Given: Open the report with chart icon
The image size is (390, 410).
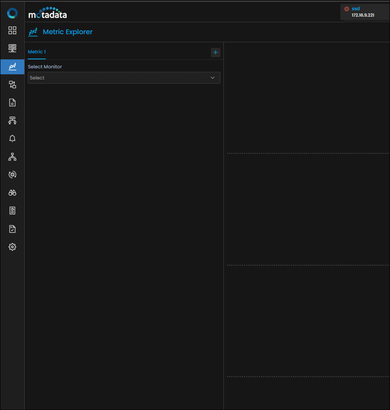Looking at the screenshot, I should coord(12,211).
